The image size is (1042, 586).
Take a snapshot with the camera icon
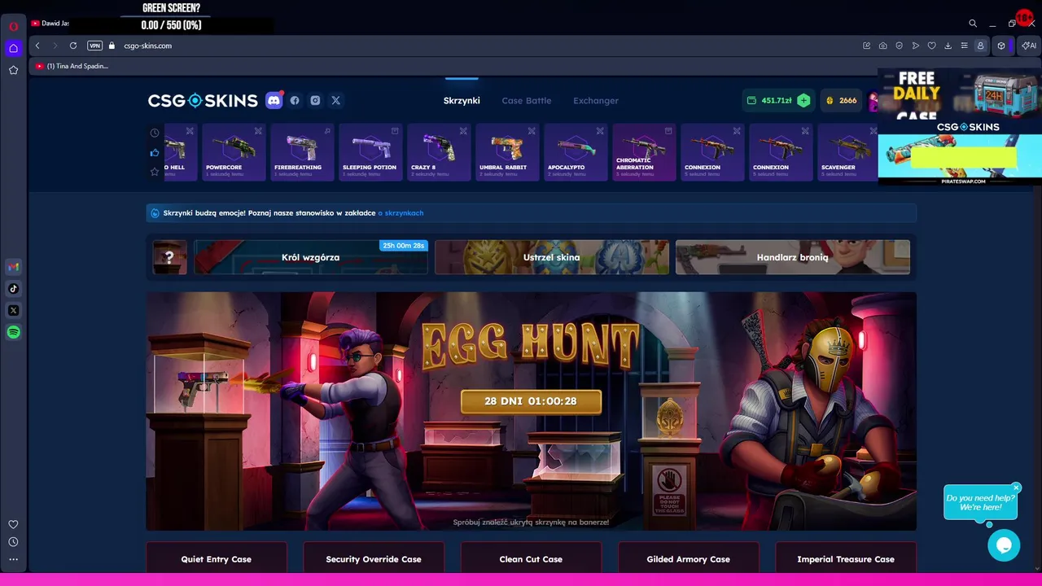[x=883, y=46]
